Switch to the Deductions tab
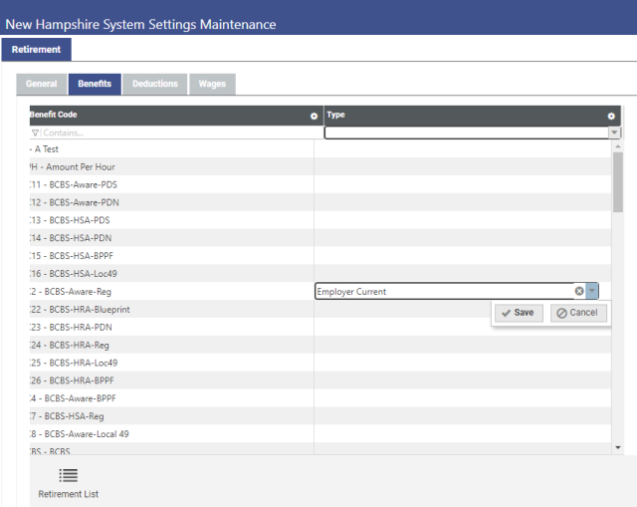This screenshot has height=507, width=637. [155, 85]
